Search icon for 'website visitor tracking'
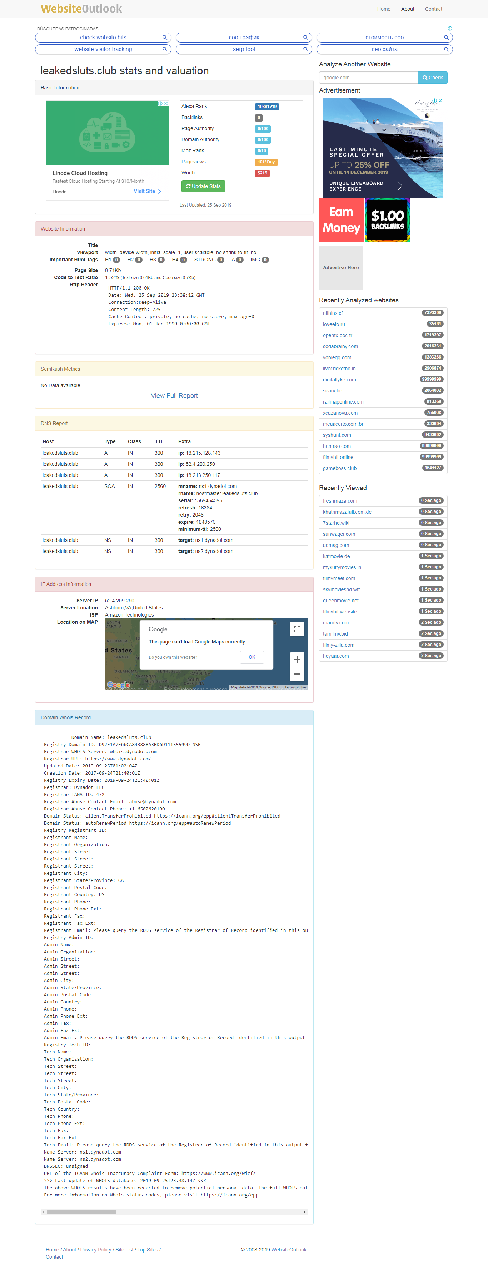The width and height of the screenshot is (488, 1264). [165, 49]
